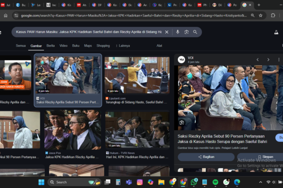Click the browser address bar URL
Viewport: 283px width, 188px height.
click(x=134, y=16)
